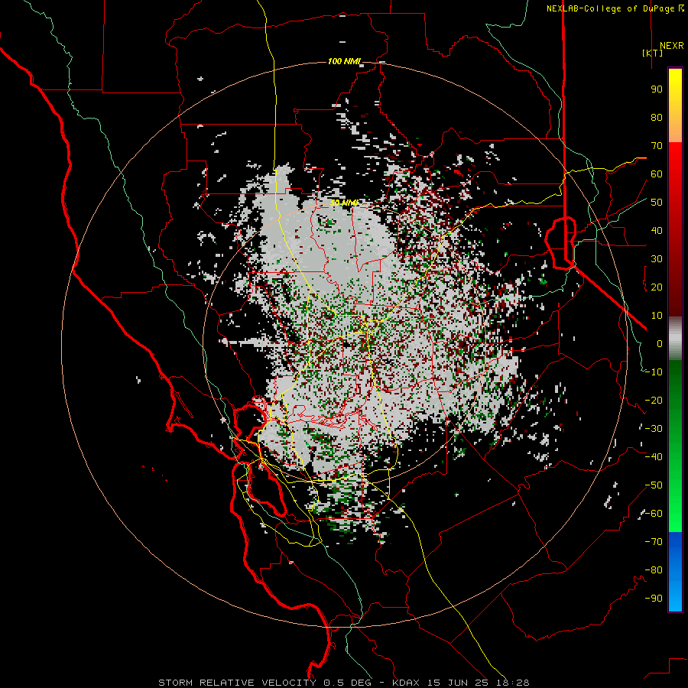Click the -50 value on the velocity scale
This screenshot has height=688, width=688.
point(654,485)
